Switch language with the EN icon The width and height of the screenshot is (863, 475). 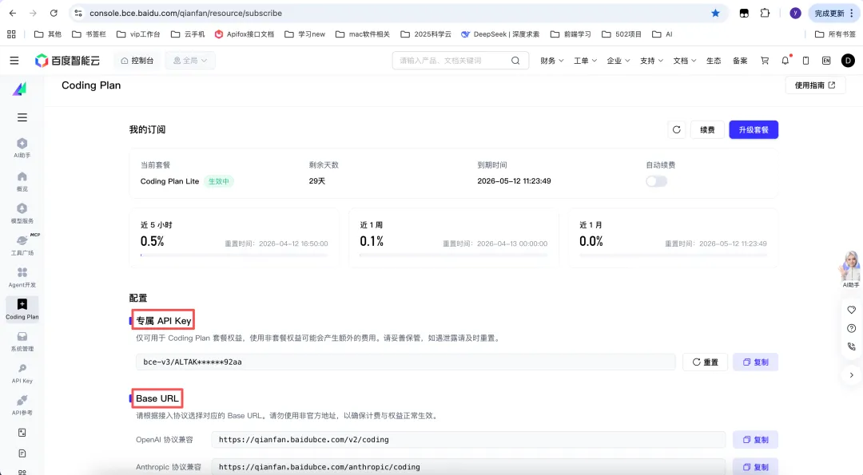826,61
